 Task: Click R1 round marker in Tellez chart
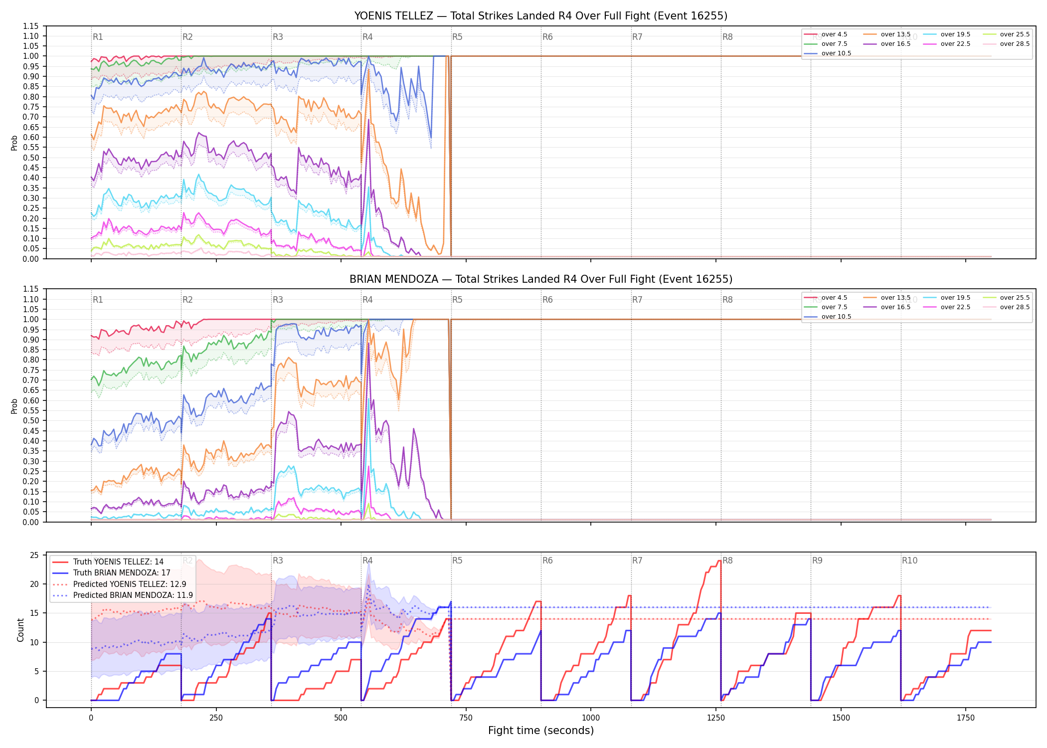point(98,37)
